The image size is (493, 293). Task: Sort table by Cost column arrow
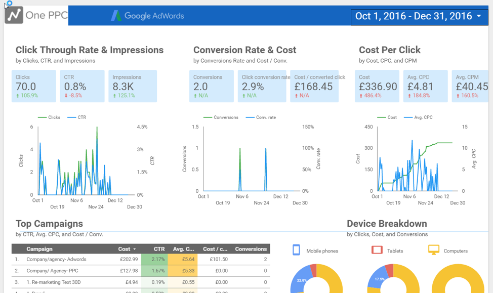[x=134, y=249]
